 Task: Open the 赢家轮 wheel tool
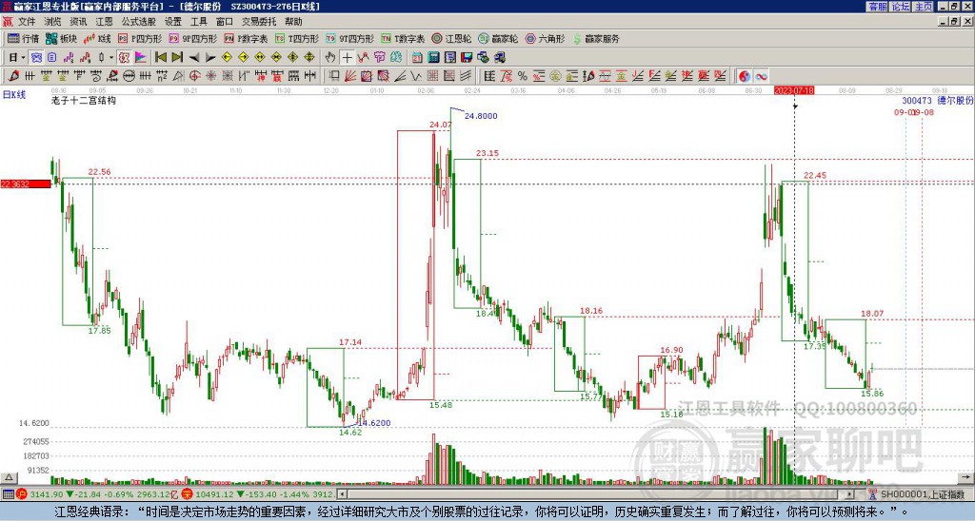498,38
